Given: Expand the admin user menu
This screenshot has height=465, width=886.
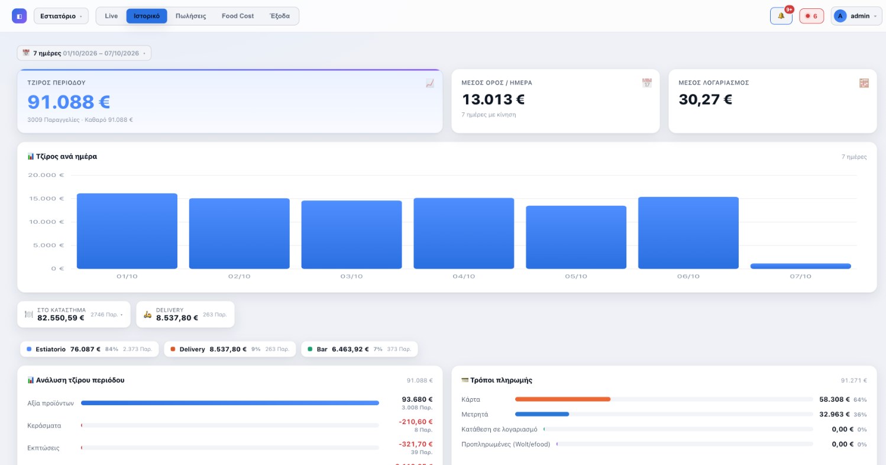Looking at the screenshot, I should point(856,16).
